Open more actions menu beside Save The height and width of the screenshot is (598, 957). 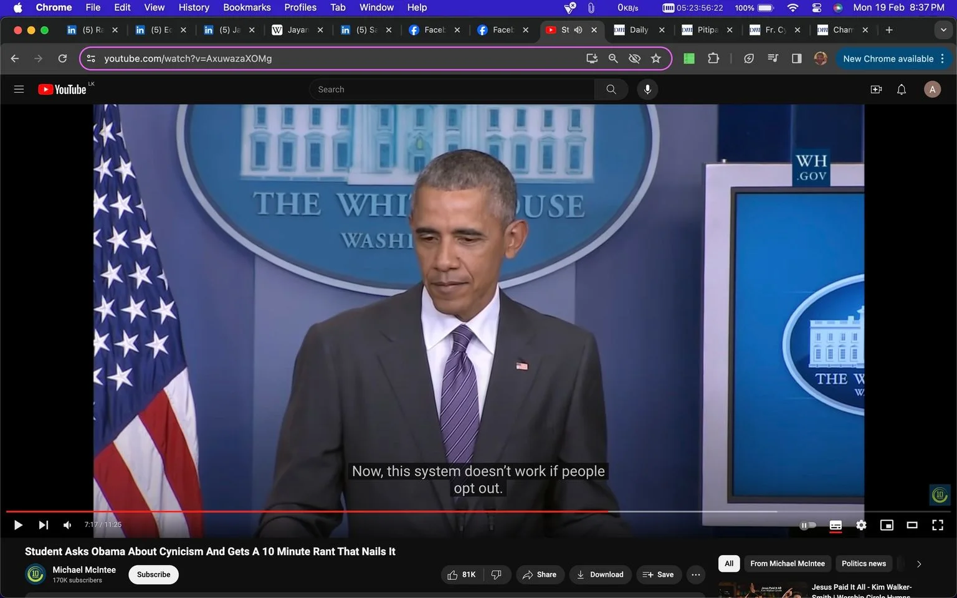click(x=696, y=574)
